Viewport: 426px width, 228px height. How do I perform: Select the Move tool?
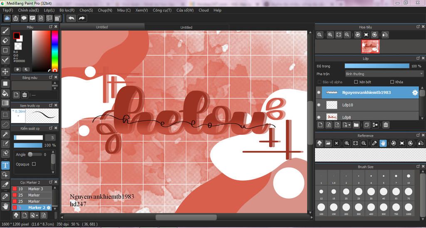[x=5, y=72]
